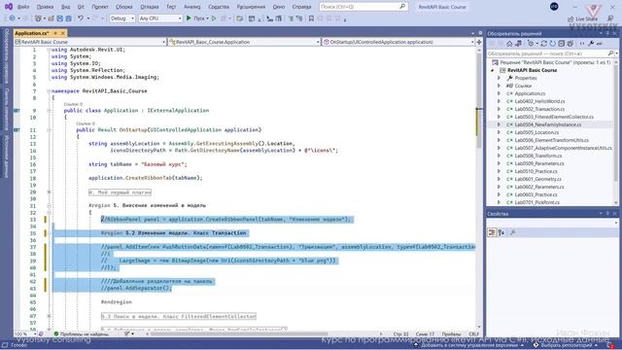This screenshot has width=622, height=350.
Task: Collapse region 5 Внесение изменений в модель
Action: 49,205
